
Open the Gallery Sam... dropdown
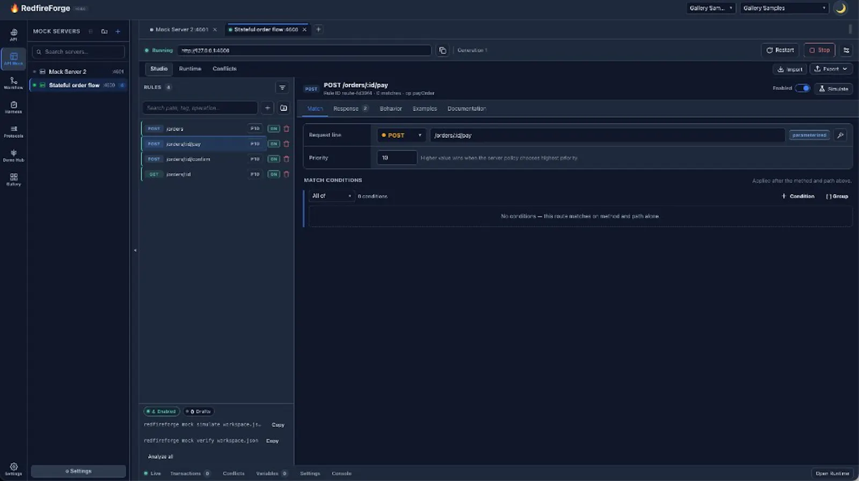711,8
